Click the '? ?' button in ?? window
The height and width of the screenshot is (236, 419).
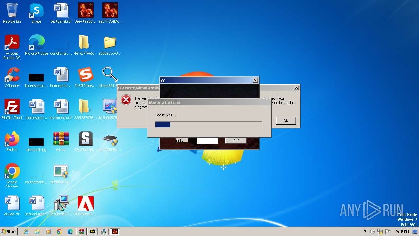point(236,140)
